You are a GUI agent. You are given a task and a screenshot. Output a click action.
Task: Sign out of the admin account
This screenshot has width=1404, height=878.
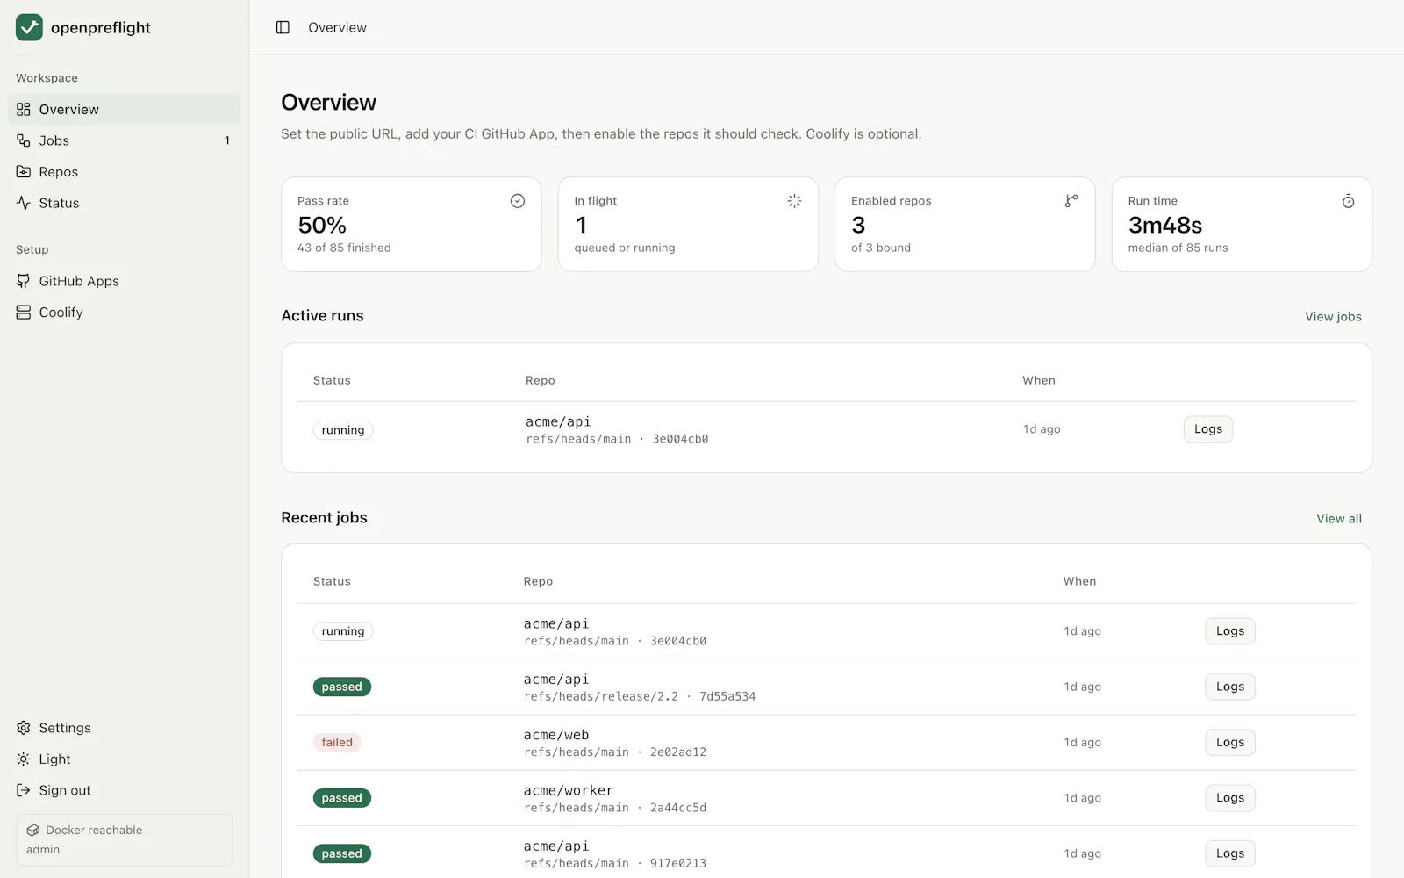click(124, 790)
